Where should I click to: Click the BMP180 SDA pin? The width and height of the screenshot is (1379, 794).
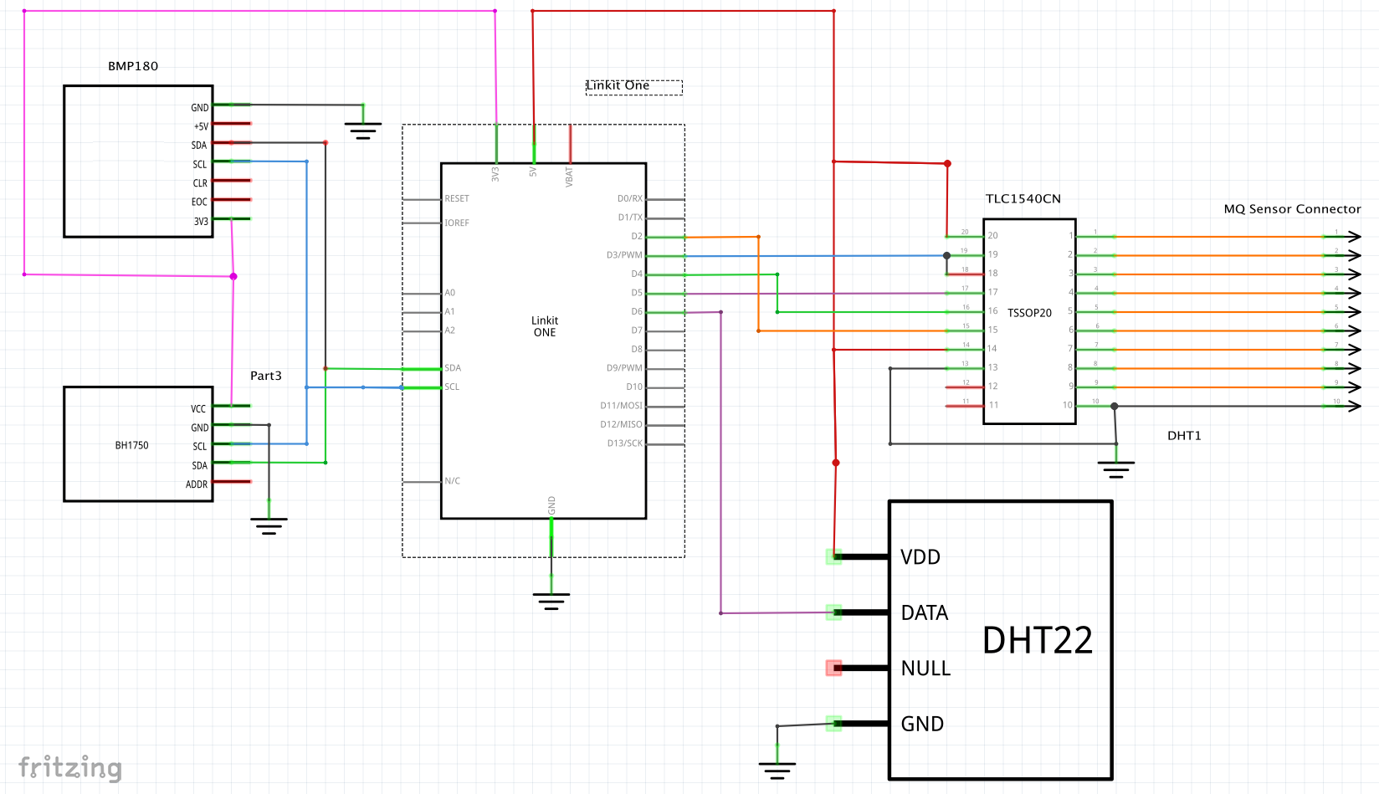click(232, 143)
